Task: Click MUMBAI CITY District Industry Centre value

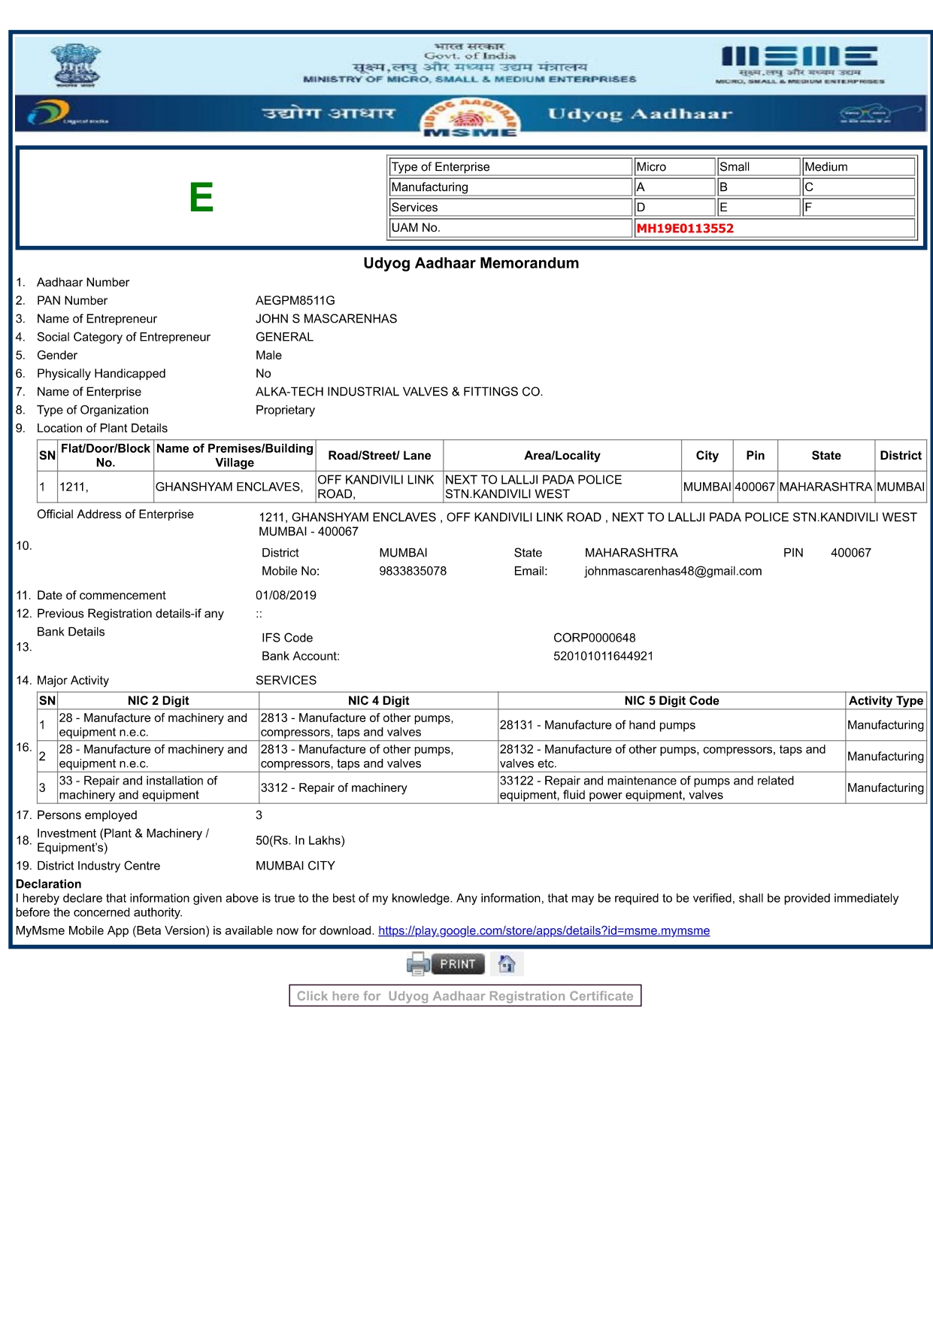Action: (x=295, y=866)
